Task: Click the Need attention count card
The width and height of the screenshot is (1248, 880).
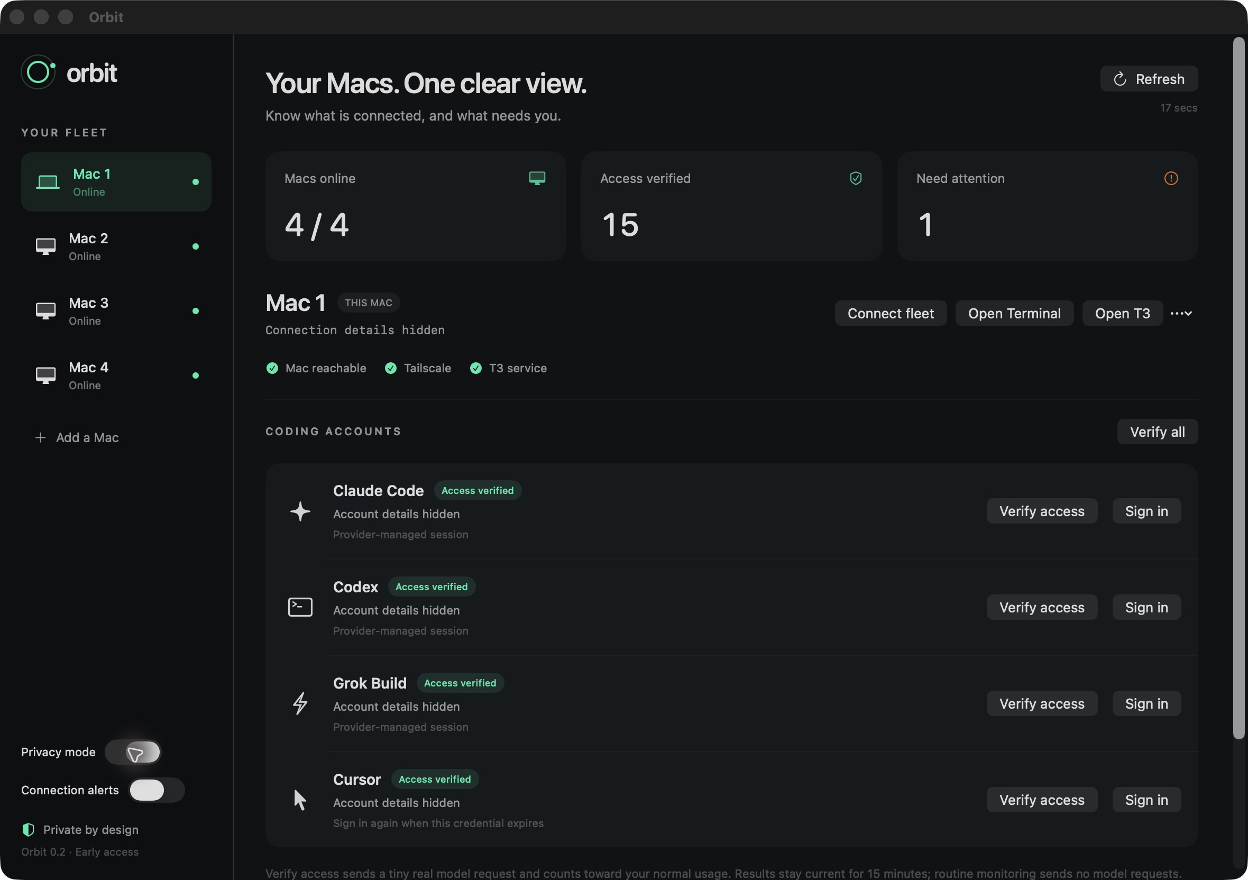Action: click(x=1048, y=206)
